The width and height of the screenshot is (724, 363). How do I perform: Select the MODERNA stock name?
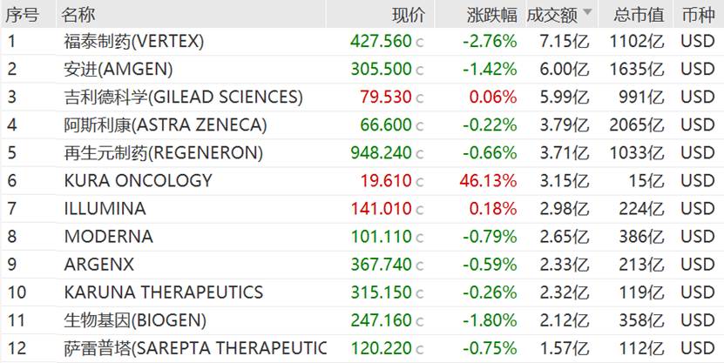point(108,236)
